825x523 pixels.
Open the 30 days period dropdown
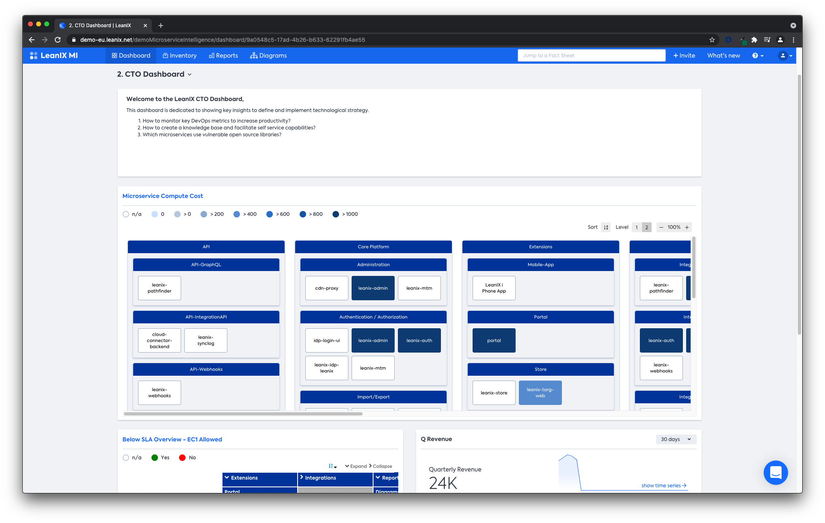[676, 439]
